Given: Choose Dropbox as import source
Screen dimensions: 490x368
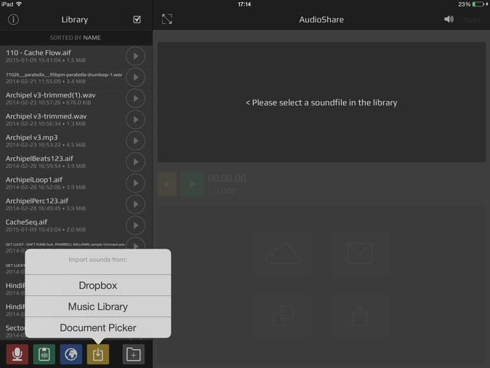Looking at the screenshot, I should tap(98, 286).
